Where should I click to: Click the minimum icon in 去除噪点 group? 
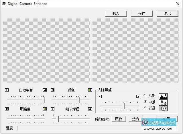(100, 96)
